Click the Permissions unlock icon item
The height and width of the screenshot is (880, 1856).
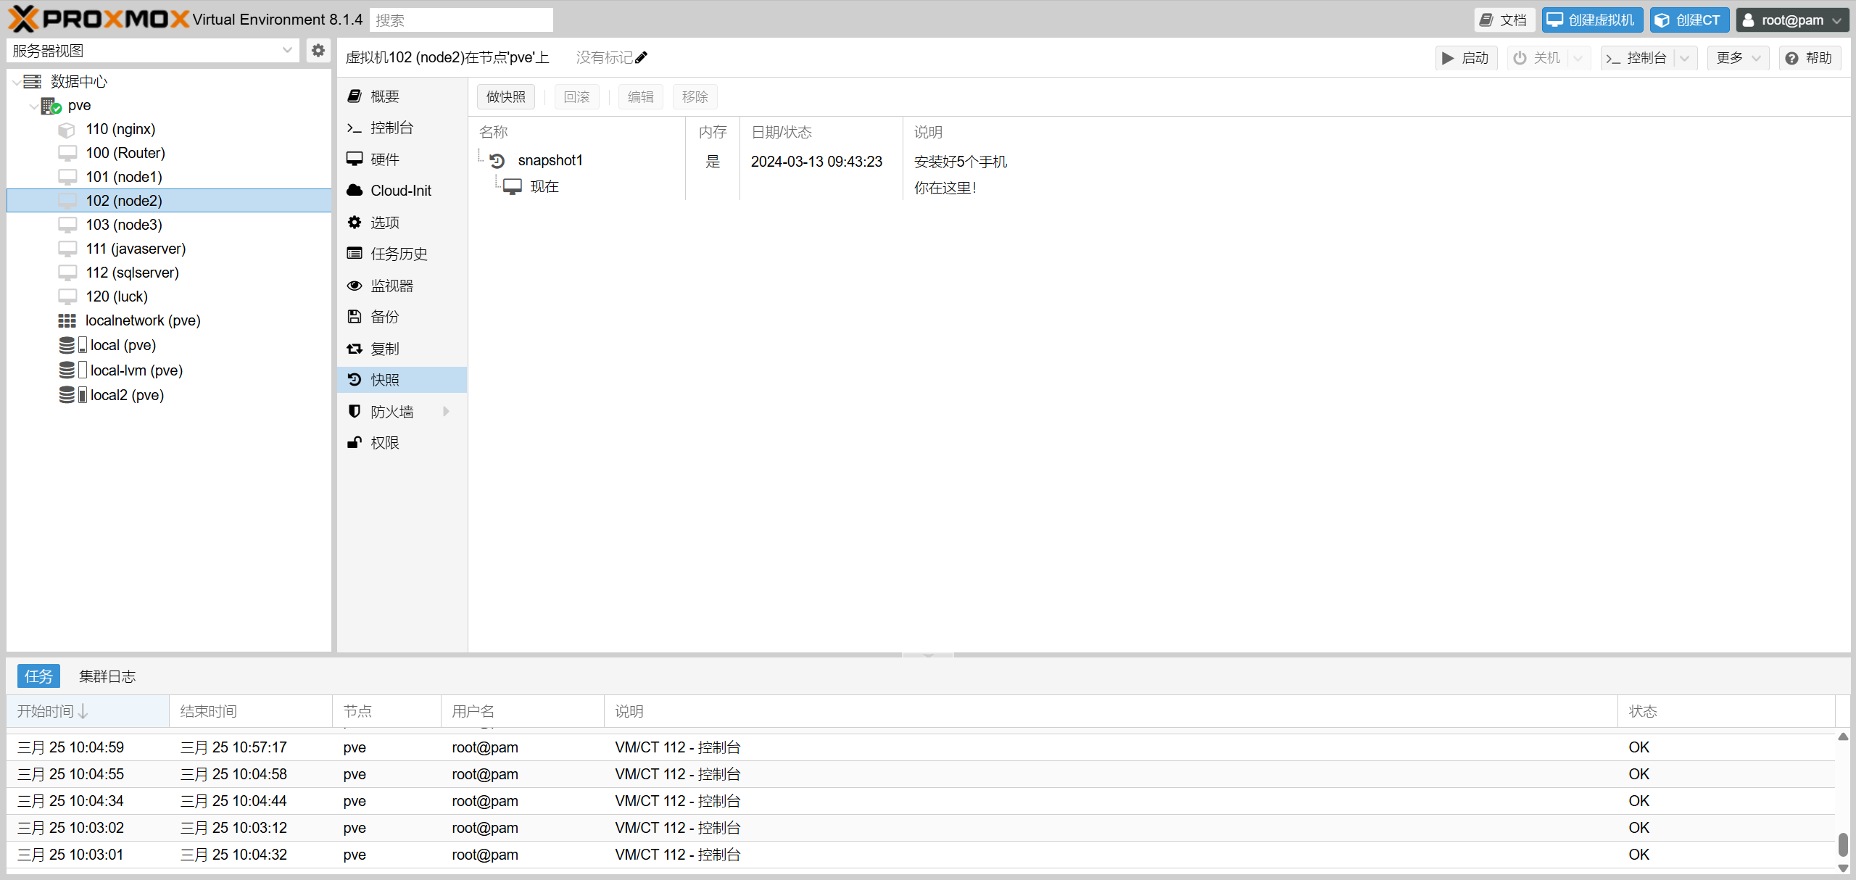tap(355, 443)
